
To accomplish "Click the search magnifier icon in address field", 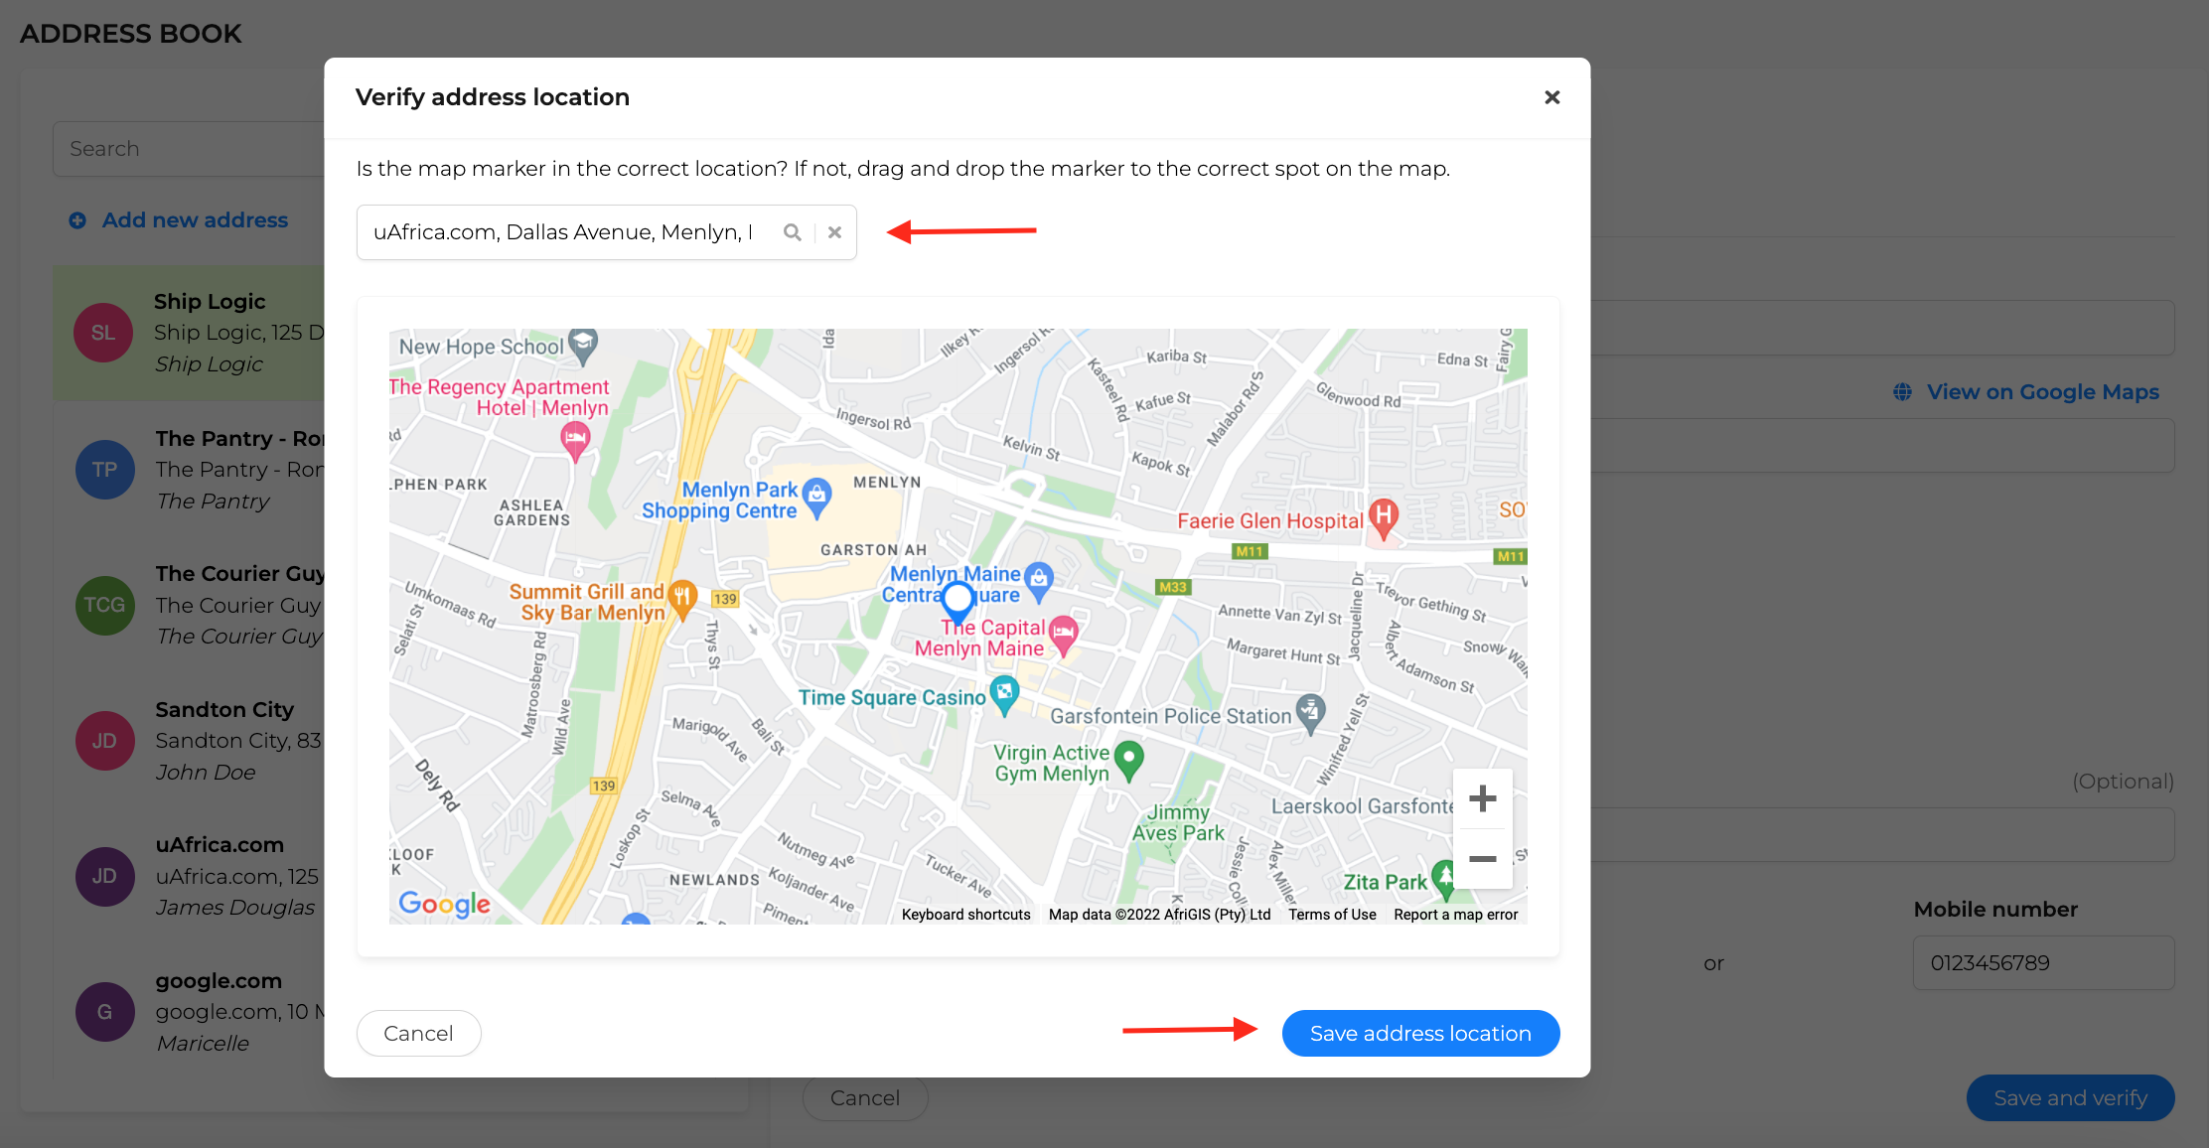I will point(792,232).
